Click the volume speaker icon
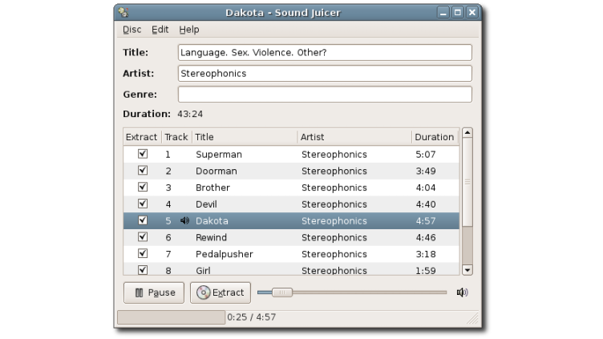This screenshot has width=603, height=339. pyautogui.click(x=462, y=293)
